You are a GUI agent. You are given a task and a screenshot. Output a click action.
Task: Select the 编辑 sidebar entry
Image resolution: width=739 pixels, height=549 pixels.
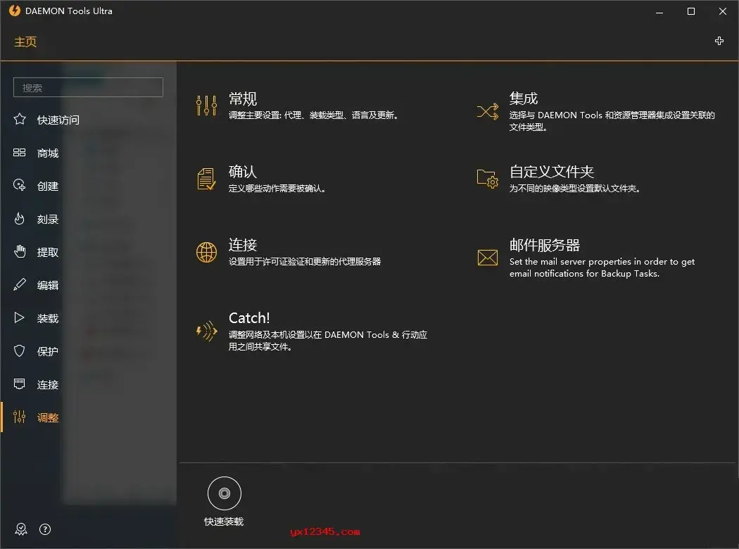48,285
